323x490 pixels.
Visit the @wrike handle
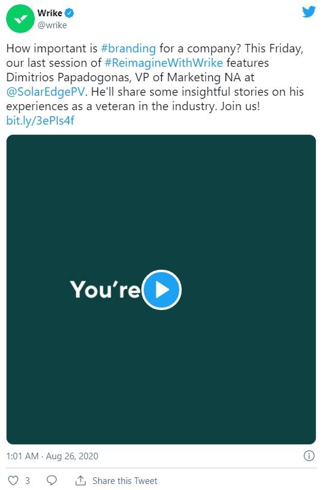click(52, 25)
